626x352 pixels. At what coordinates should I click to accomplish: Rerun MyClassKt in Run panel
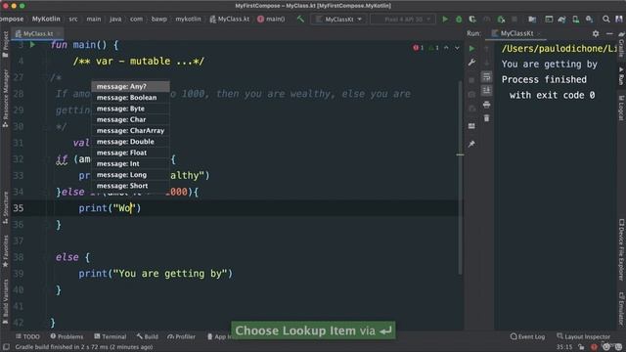pos(471,48)
